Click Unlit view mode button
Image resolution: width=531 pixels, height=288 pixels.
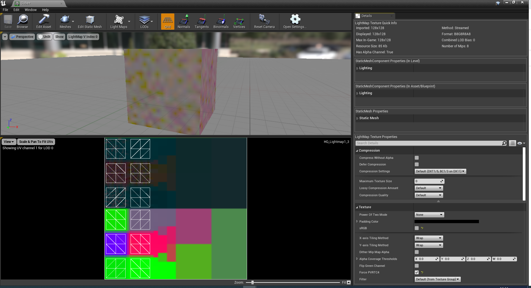coord(44,37)
